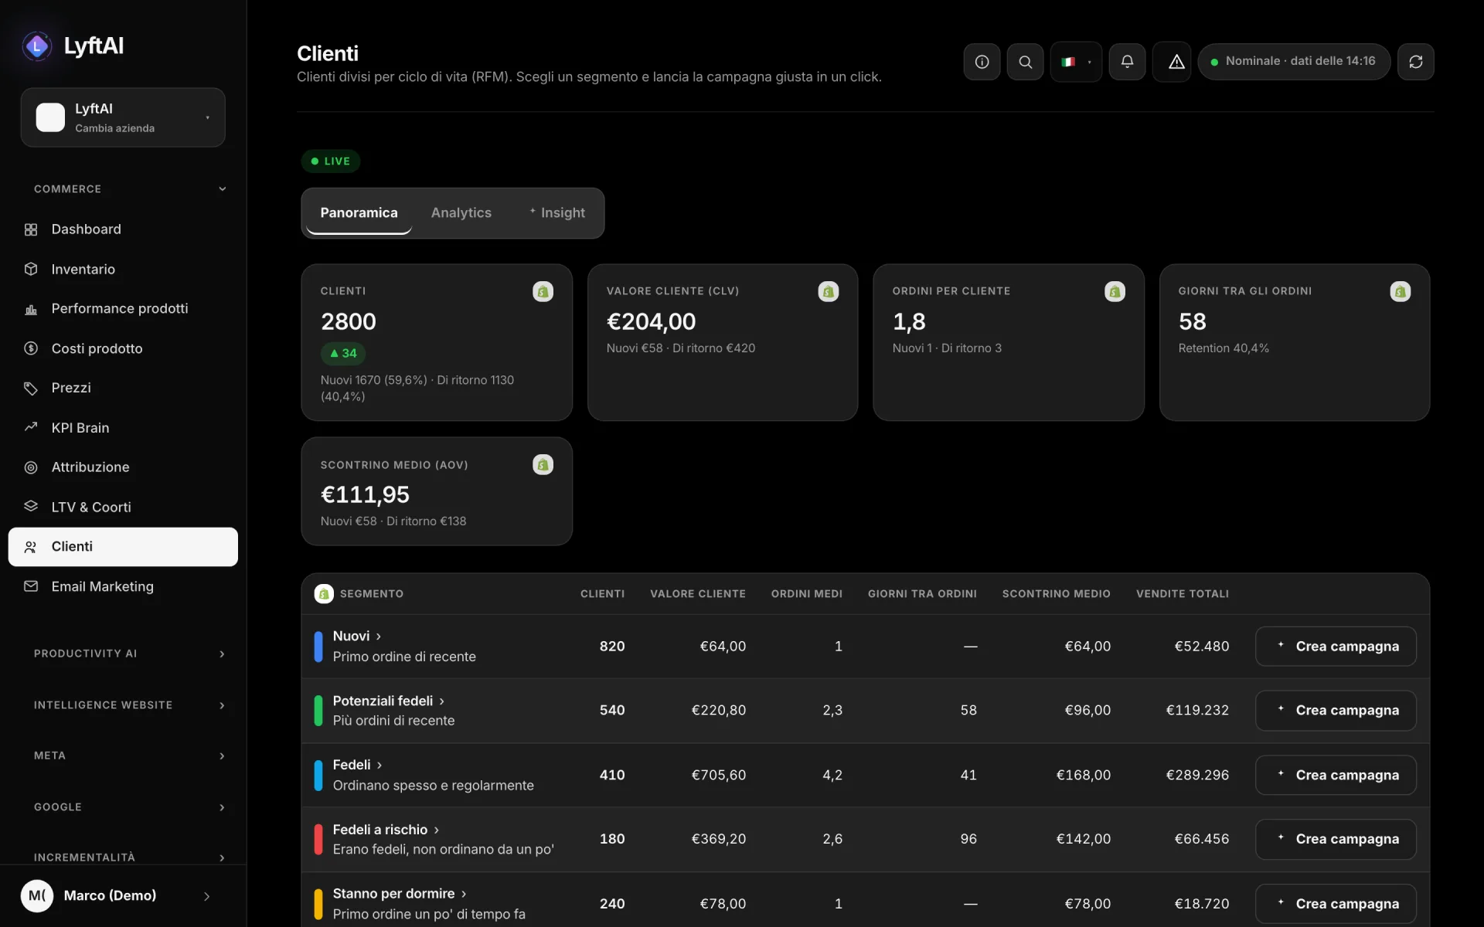Image resolution: width=1484 pixels, height=927 pixels.
Task: Open the search icon button
Action: (x=1025, y=62)
